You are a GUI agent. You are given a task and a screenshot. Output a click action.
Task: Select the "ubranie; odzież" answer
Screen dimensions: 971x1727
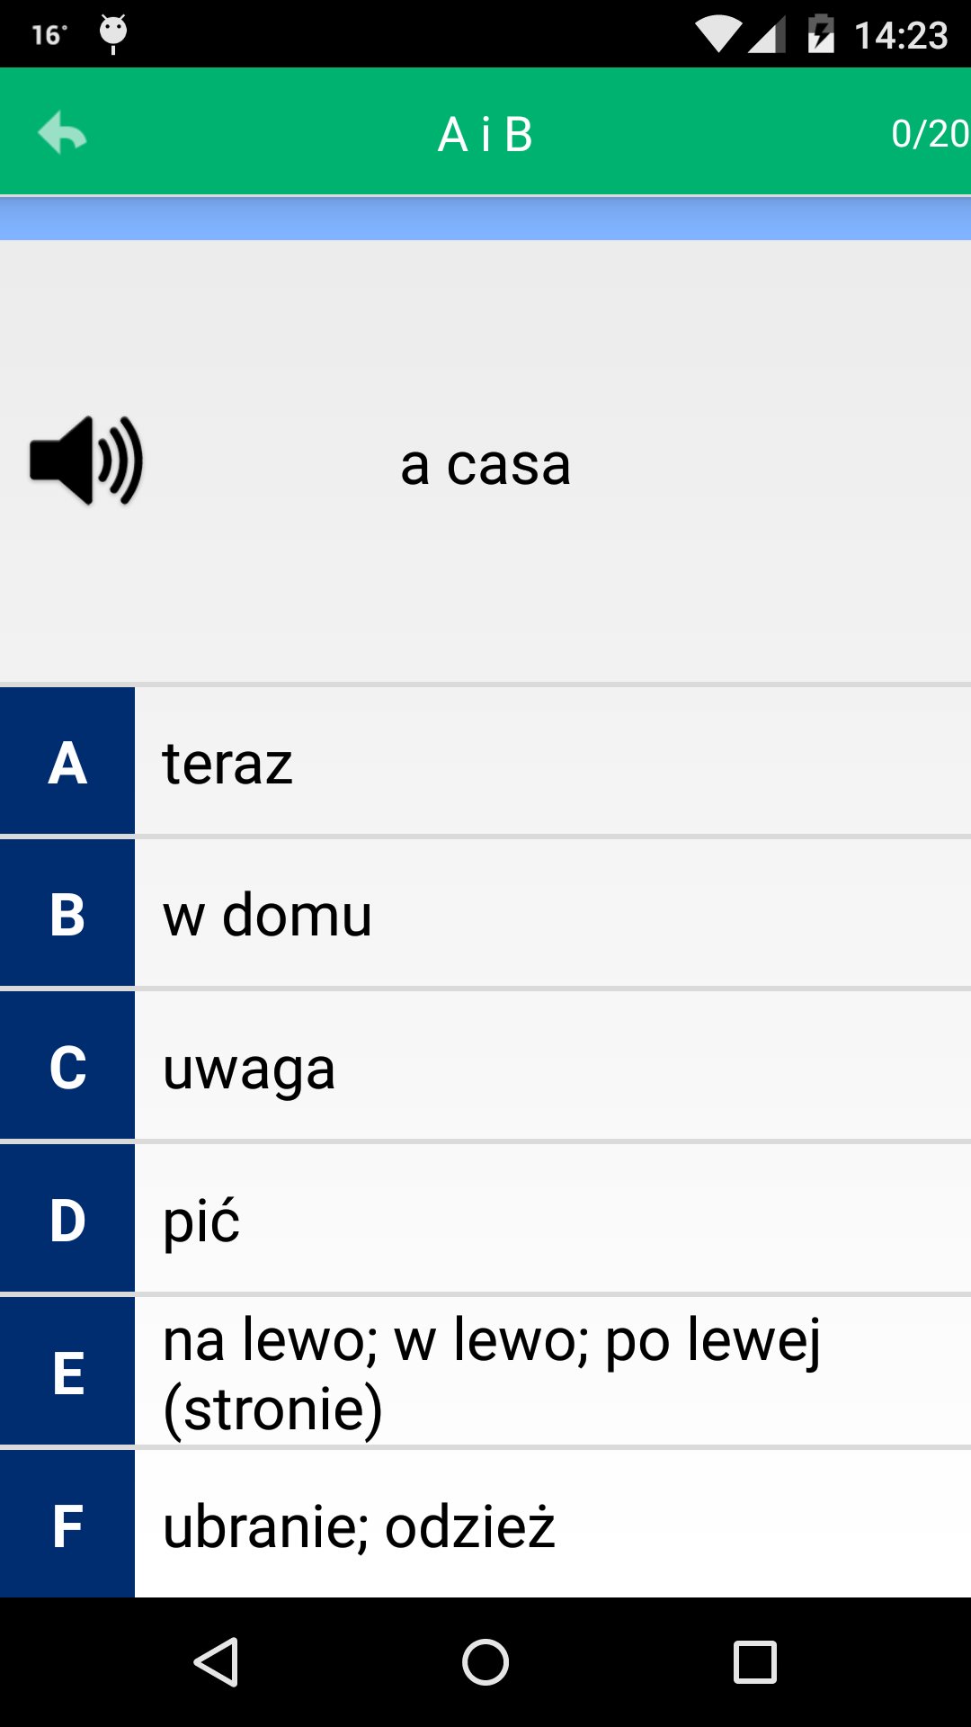[x=359, y=1526]
